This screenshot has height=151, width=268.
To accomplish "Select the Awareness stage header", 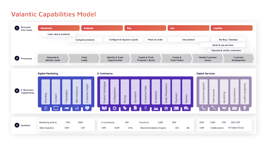I will pyautogui.click(x=59, y=28).
